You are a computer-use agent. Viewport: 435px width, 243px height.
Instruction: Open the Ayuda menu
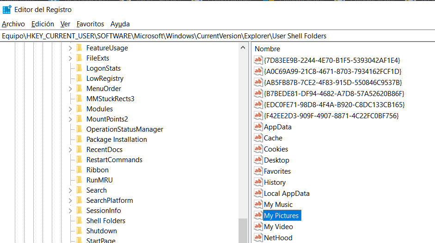pos(120,24)
